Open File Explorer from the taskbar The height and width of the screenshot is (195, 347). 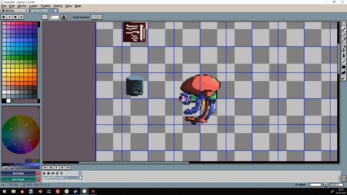point(13,191)
